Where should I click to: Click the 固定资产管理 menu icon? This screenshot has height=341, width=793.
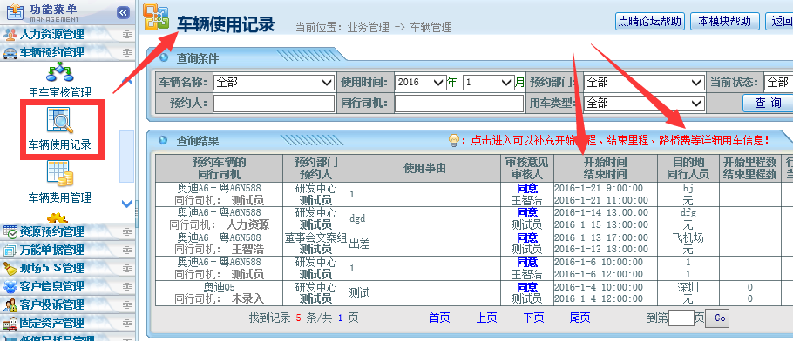pyautogui.click(x=10, y=323)
